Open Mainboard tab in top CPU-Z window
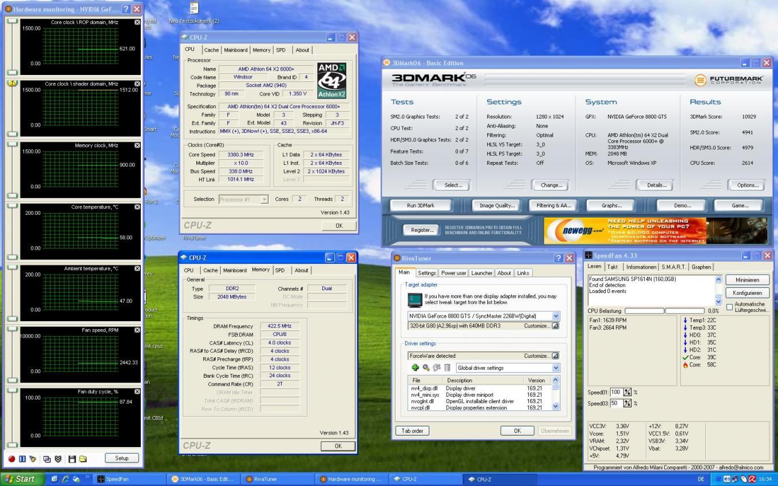Screen dimensions: 778x486 click(x=236, y=50)
